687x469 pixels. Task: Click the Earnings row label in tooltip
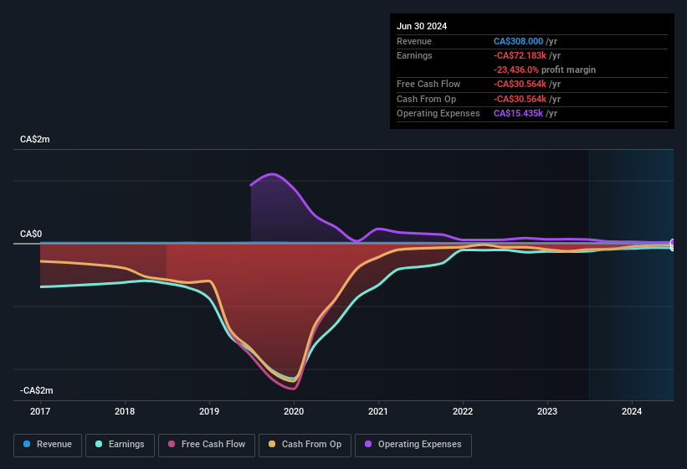click(x=414, y=55)
